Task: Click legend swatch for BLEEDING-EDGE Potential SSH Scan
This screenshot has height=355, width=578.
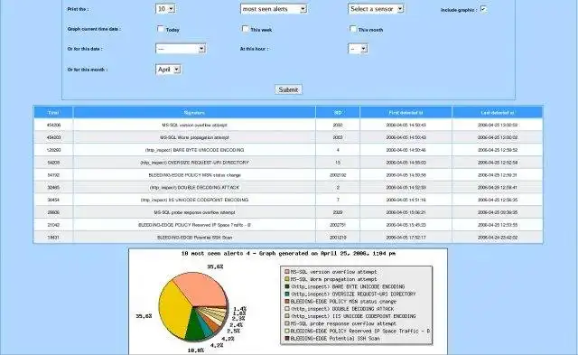Action: (x=287, y=338)
